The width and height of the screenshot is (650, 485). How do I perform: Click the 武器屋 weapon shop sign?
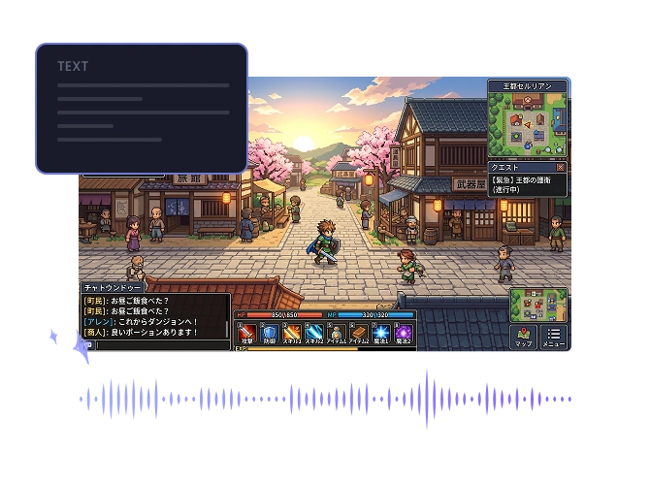click(x=470, y=184)
